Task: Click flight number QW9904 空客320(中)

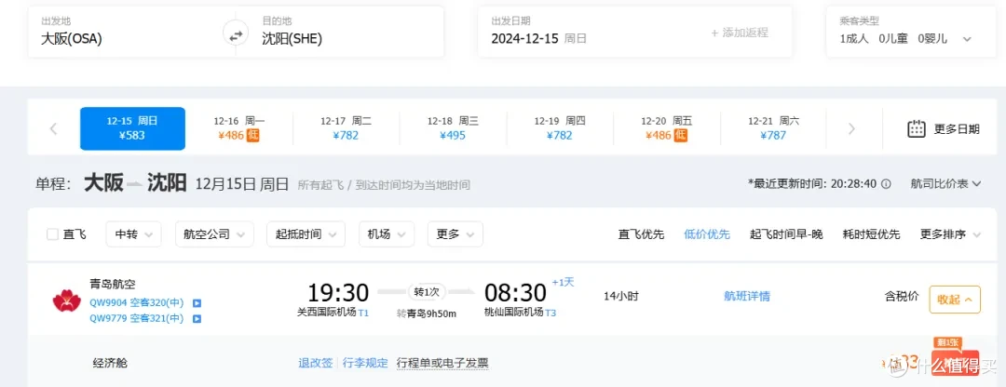Action: pyautogui.click(x=137, y=303)
